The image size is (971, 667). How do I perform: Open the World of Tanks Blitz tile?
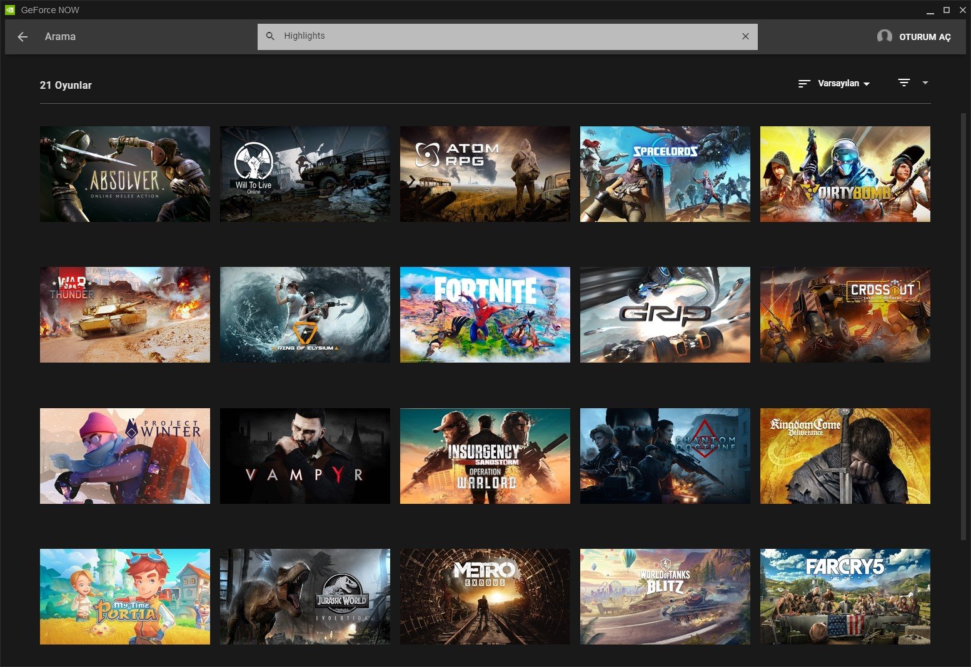coord(665,596)
